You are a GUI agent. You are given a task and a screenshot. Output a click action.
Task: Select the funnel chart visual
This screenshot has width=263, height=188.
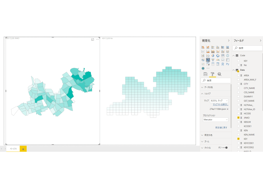tap(213, 60)
